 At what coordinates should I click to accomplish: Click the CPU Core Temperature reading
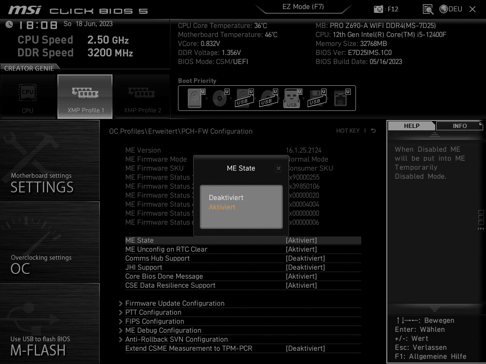[222, 26]
